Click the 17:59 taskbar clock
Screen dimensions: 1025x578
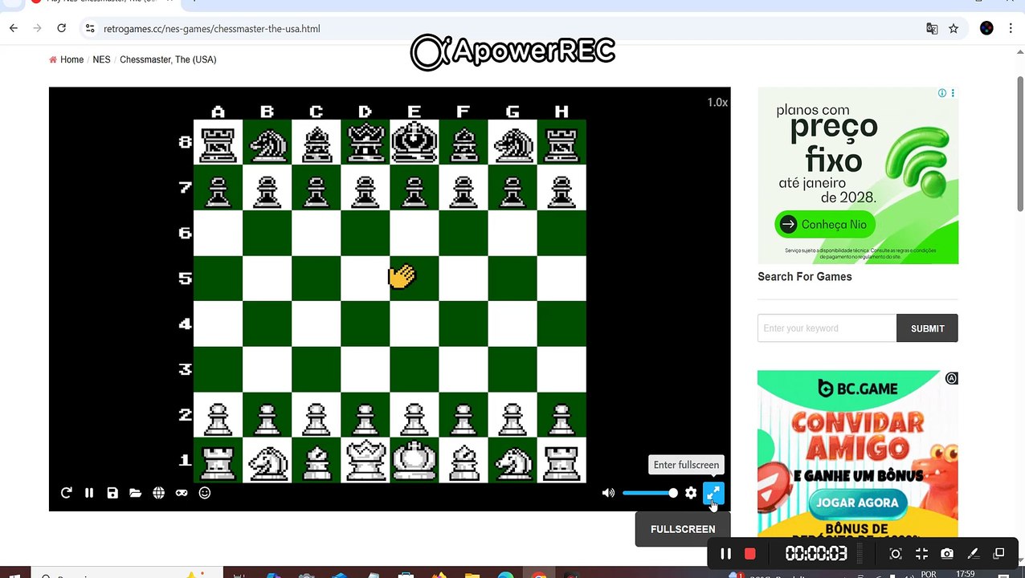click(x=966, y=574)
